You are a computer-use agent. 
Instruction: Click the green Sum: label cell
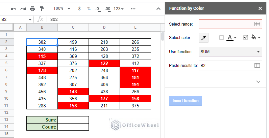coord(42,120)
